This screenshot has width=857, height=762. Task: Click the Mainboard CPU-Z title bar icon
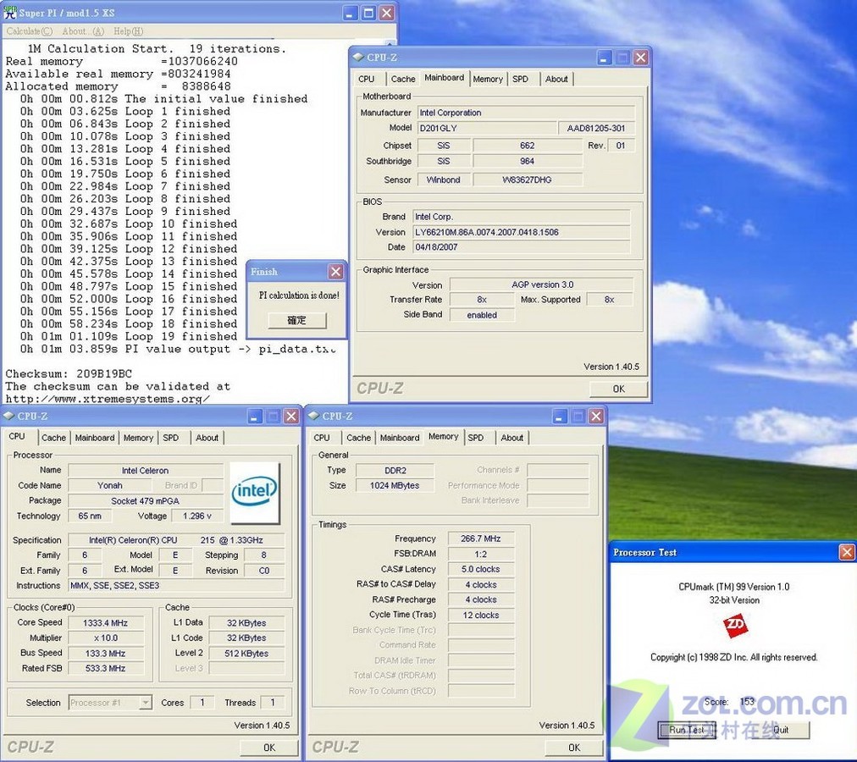[358, 57]
